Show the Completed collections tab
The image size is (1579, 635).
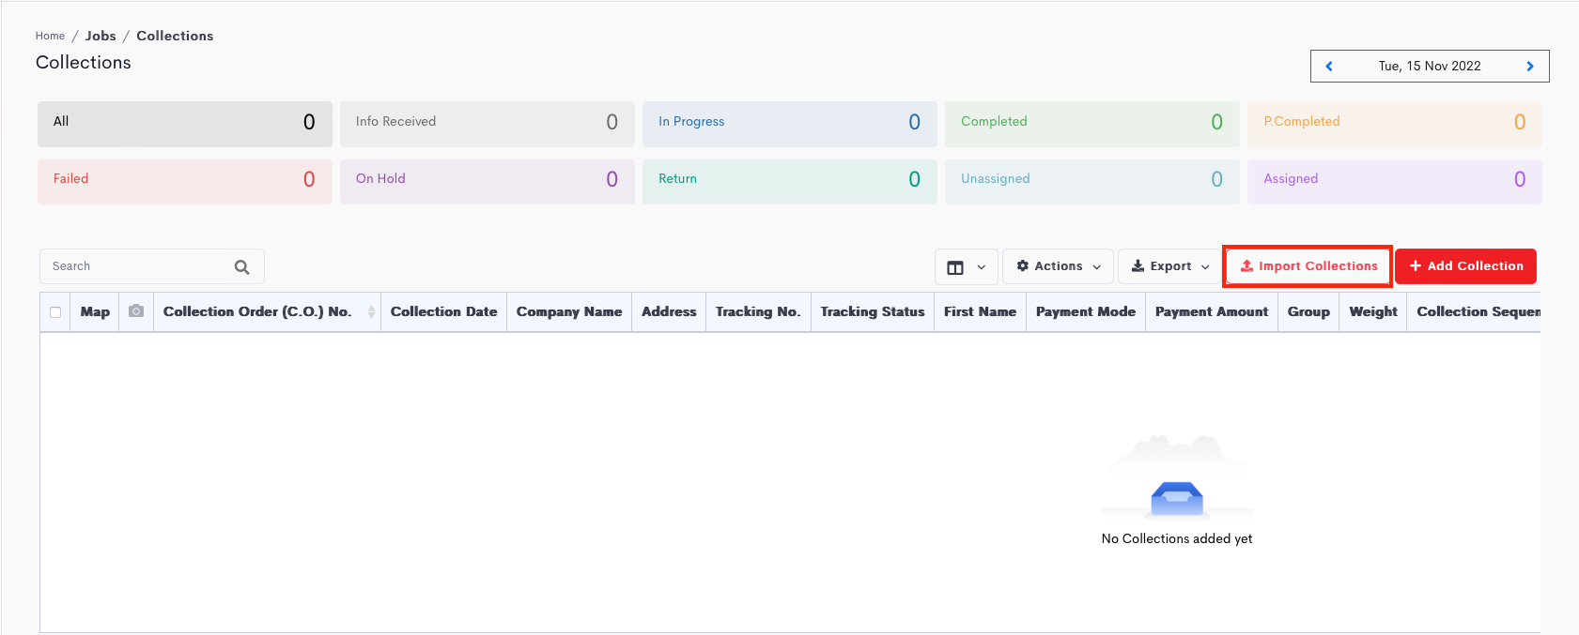[1091, 123]
